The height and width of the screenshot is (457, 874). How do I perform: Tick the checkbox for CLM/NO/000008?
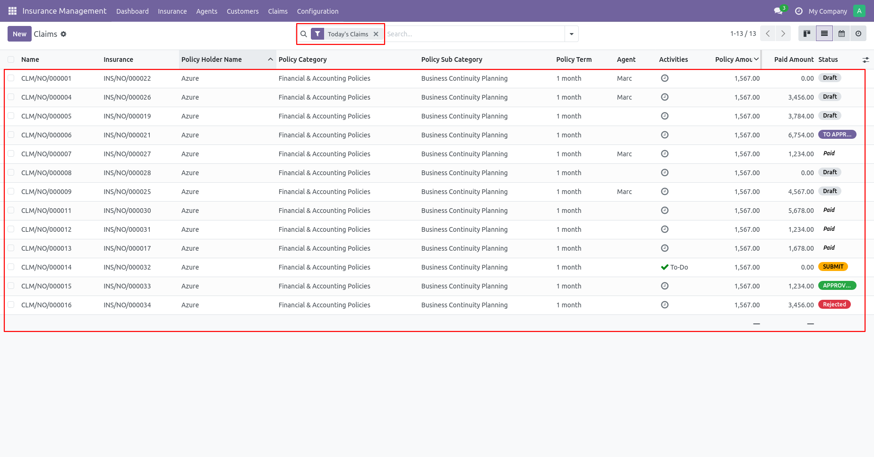tap(11, 173)
